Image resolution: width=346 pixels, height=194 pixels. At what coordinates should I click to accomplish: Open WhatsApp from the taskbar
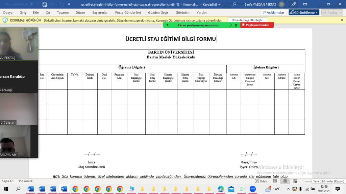[x=242, y=189]
